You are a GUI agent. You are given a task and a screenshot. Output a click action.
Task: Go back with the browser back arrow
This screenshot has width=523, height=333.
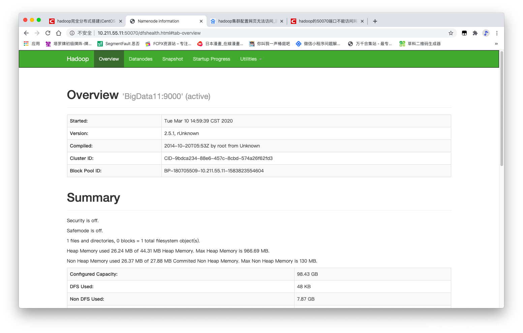tap(26, 33)
